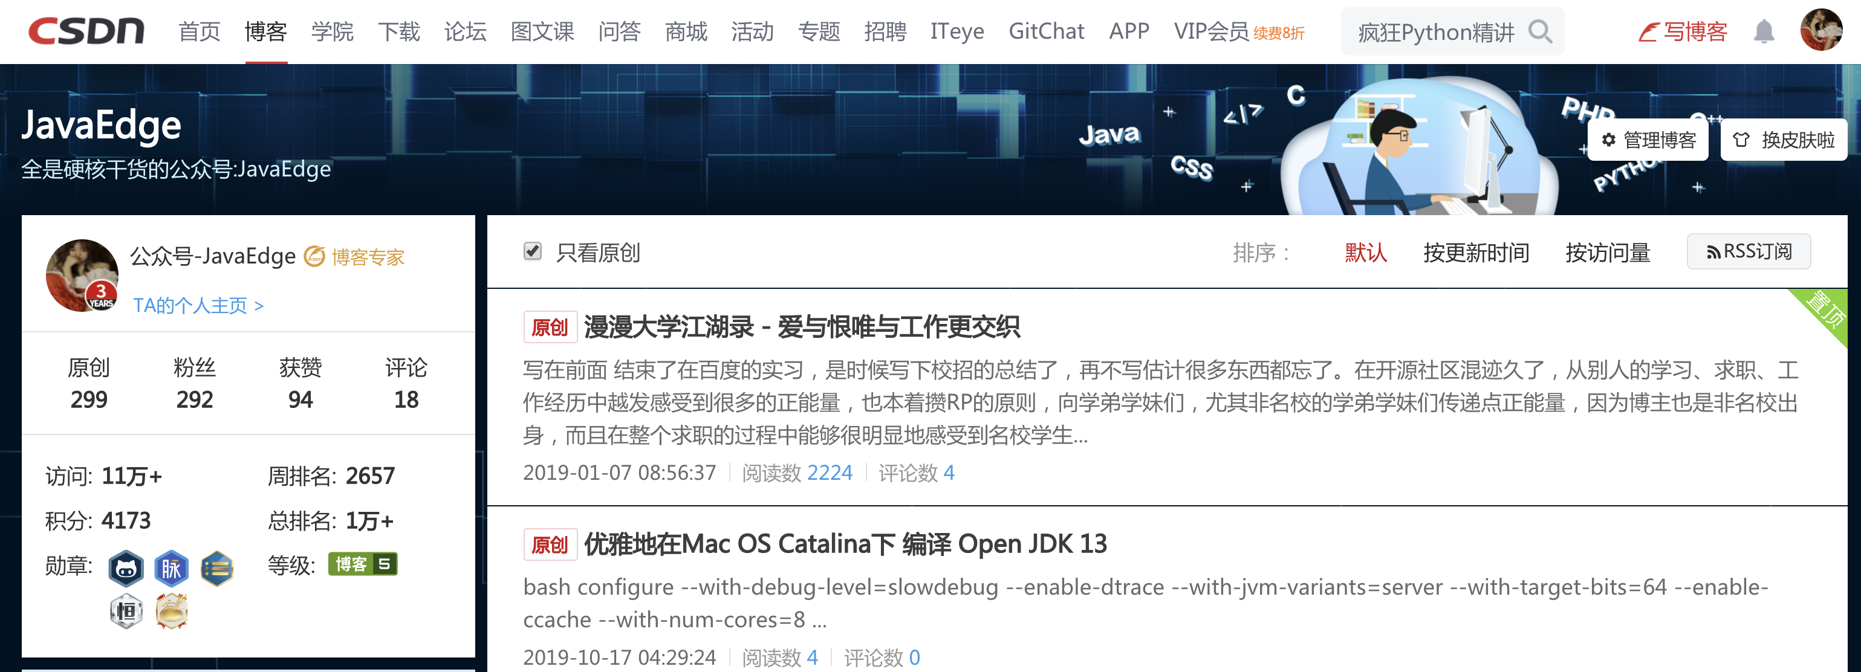This screenshot has width=1861, height=672.
Task: Open 管理博客 settings button
Action: pyautogui.click(x=1648, y=140)
